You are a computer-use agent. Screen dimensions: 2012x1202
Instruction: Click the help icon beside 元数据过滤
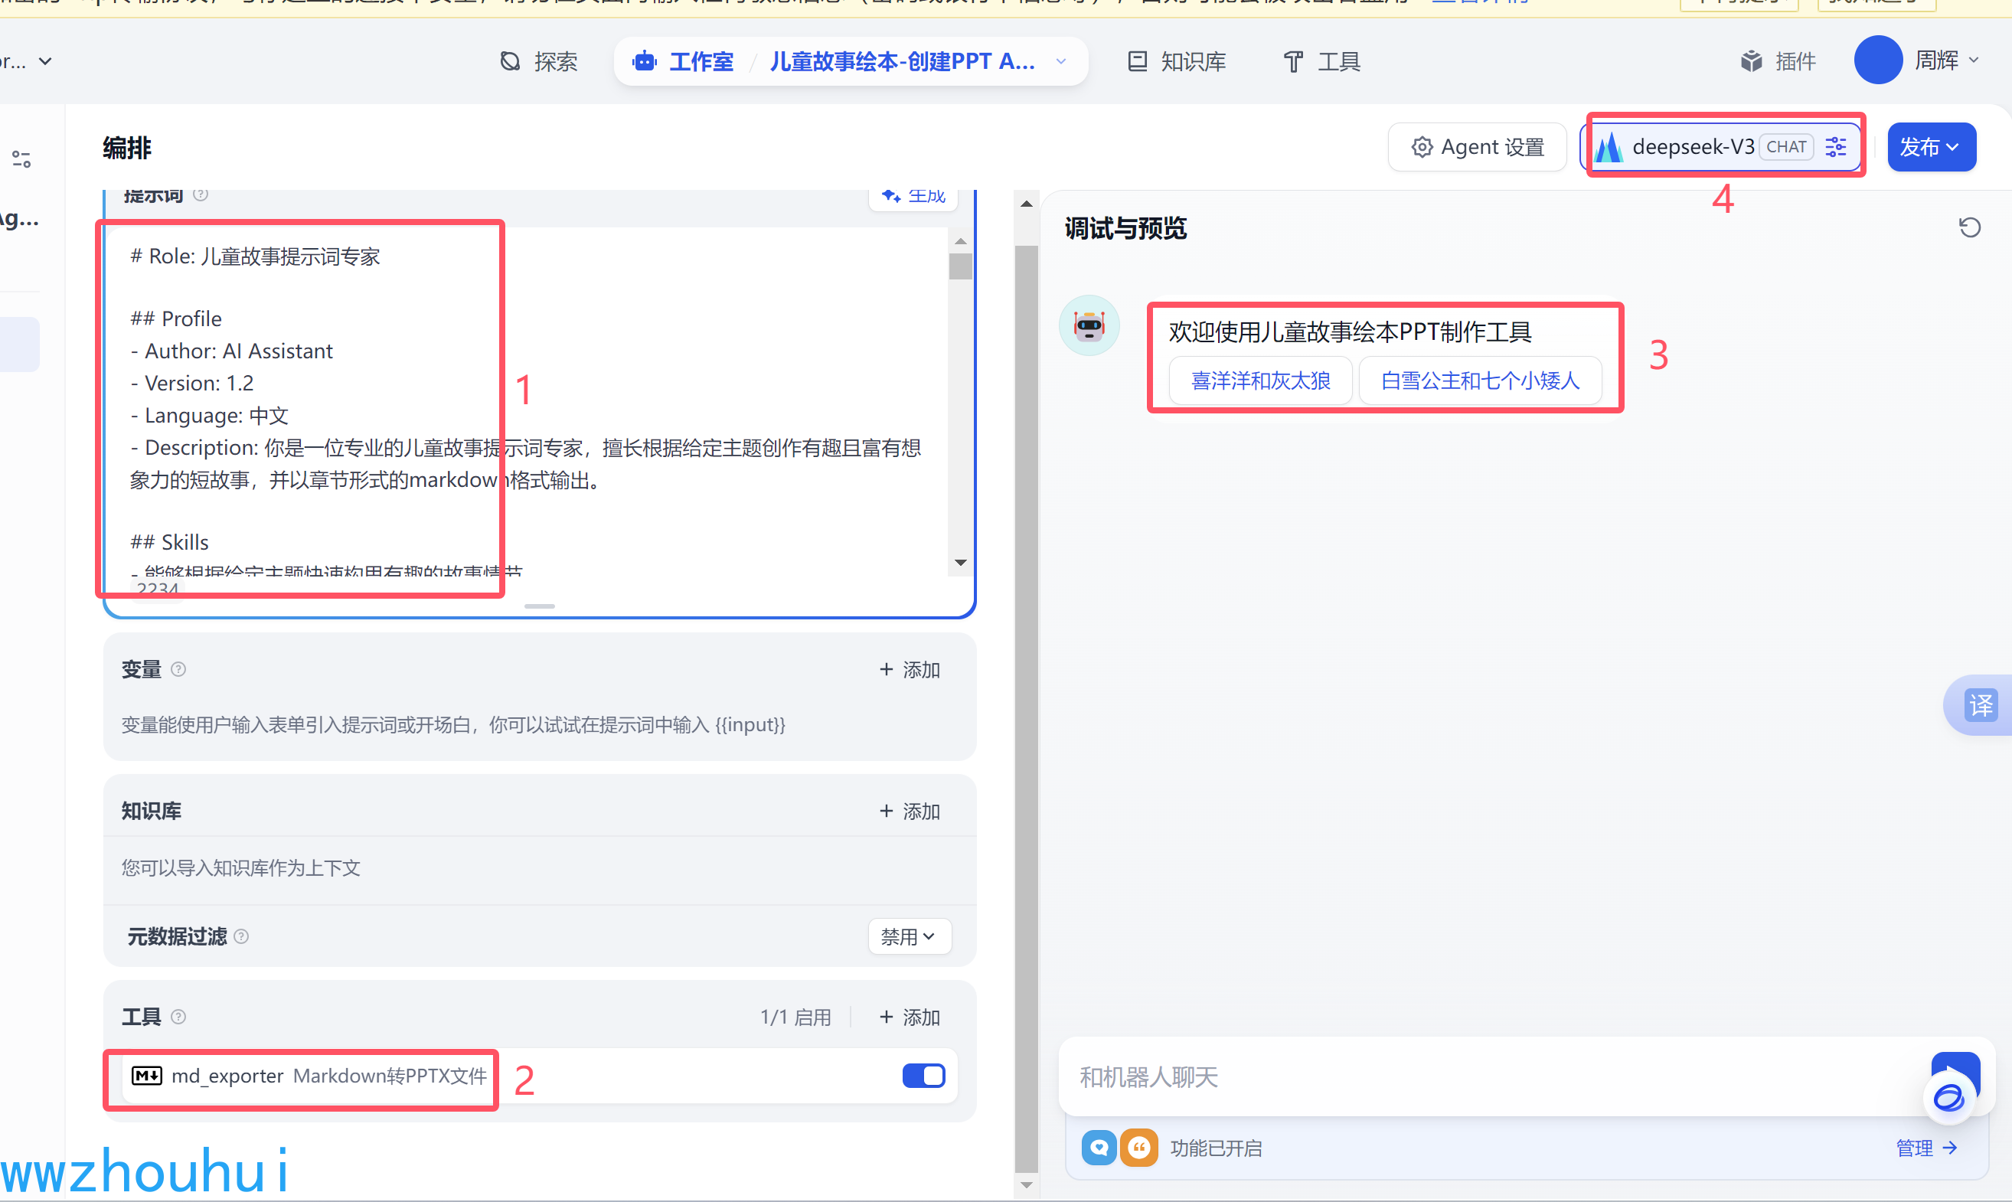coord(241,936)
